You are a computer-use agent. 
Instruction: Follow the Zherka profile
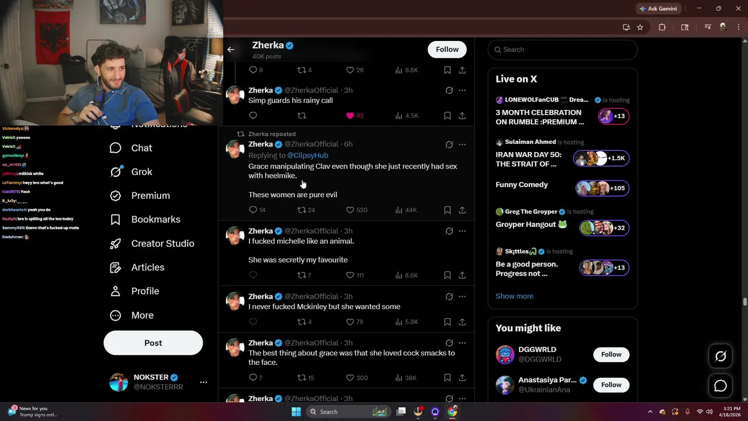tap(447, 50)
